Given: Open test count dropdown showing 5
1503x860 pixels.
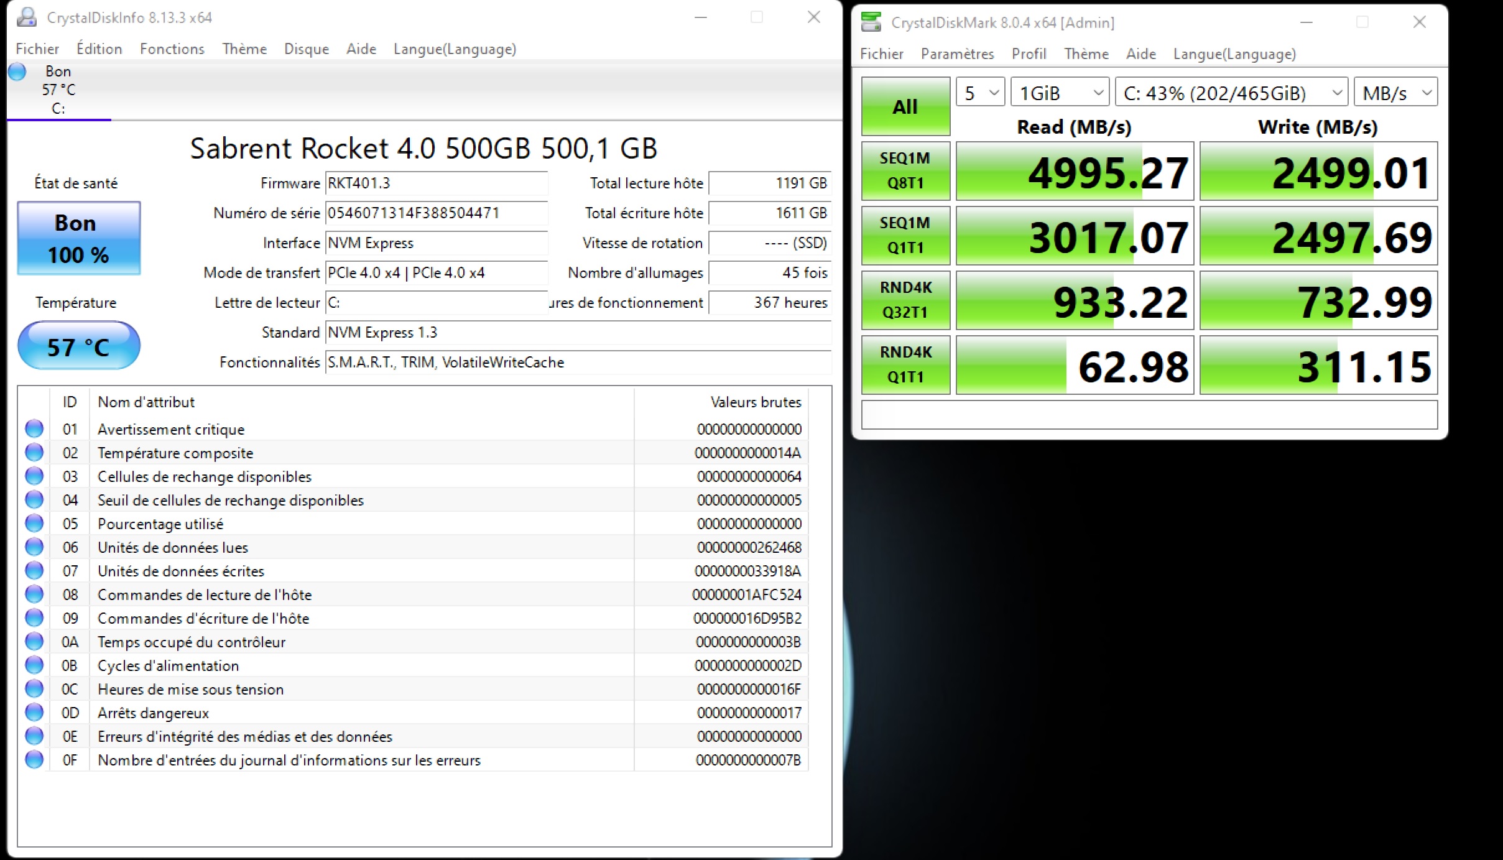Looking at the screenshot, I should 980,93.
